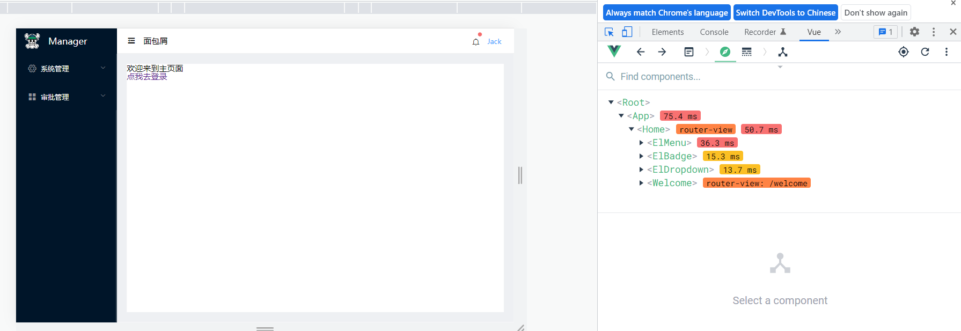961x331 pixels.
Task: Click Don't show again button
Action: [876, 12]
